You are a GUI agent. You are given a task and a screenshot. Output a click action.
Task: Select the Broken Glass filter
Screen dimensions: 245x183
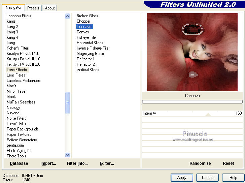87,16
